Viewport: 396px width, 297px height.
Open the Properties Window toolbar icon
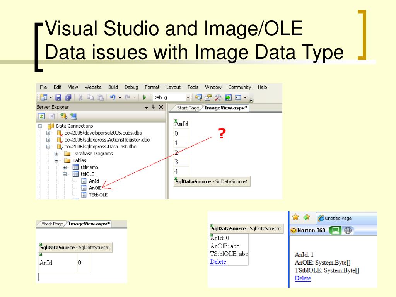208,97
